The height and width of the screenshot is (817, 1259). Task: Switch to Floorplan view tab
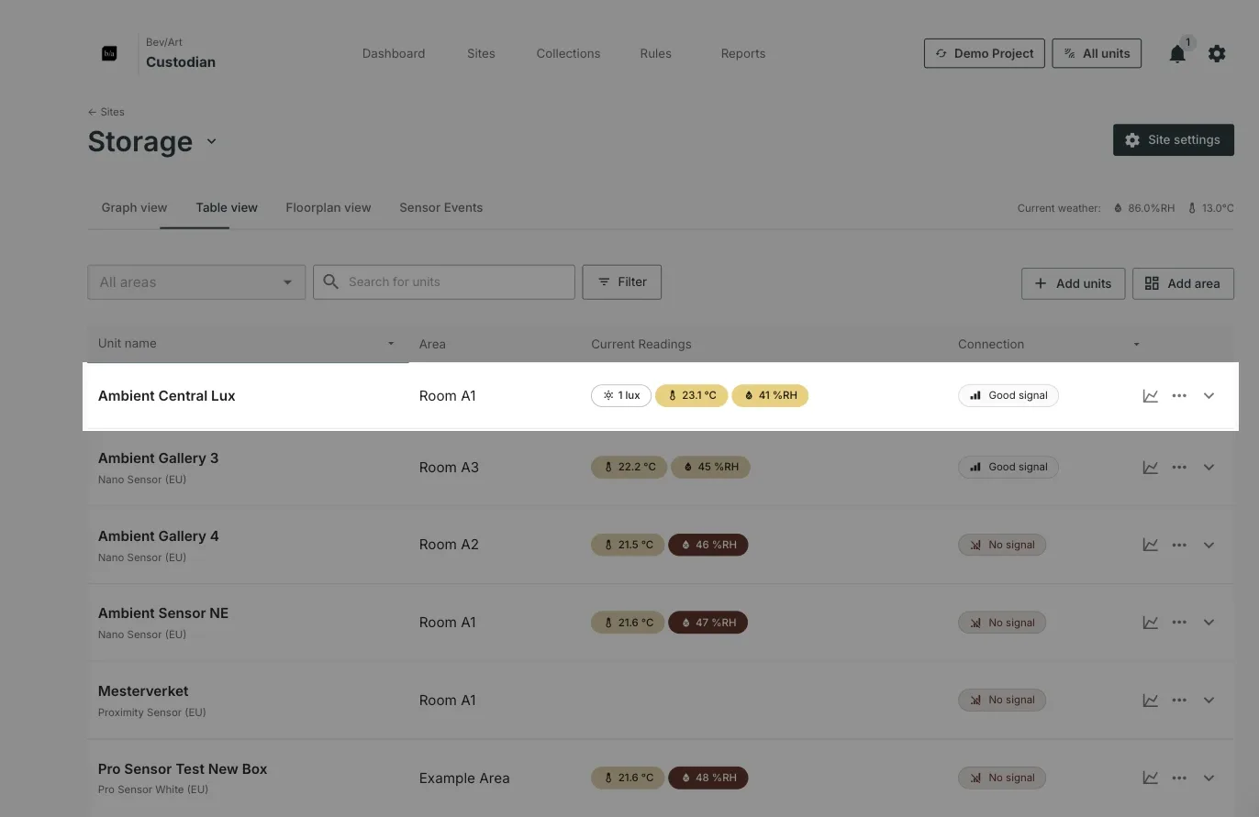[x=329, y=207]
